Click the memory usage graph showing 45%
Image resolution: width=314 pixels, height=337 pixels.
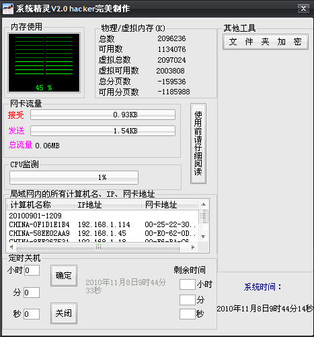(x=44, y=63)
